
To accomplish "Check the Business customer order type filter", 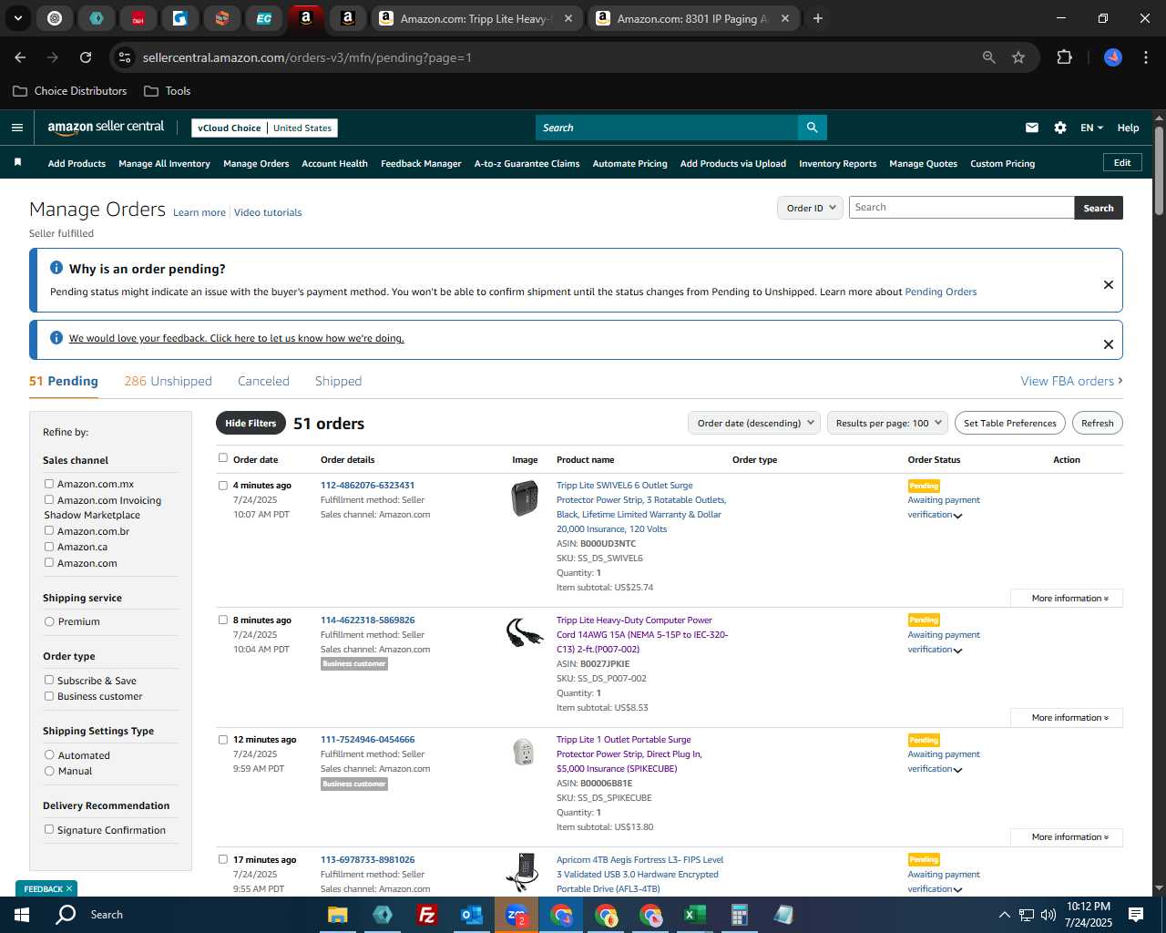I will point(49,696).
